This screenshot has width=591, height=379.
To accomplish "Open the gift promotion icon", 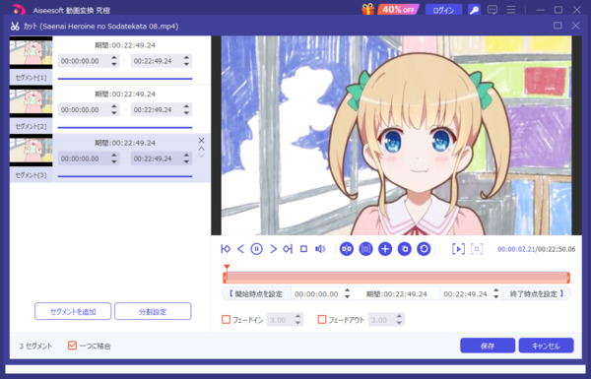I will pos(368,9).
